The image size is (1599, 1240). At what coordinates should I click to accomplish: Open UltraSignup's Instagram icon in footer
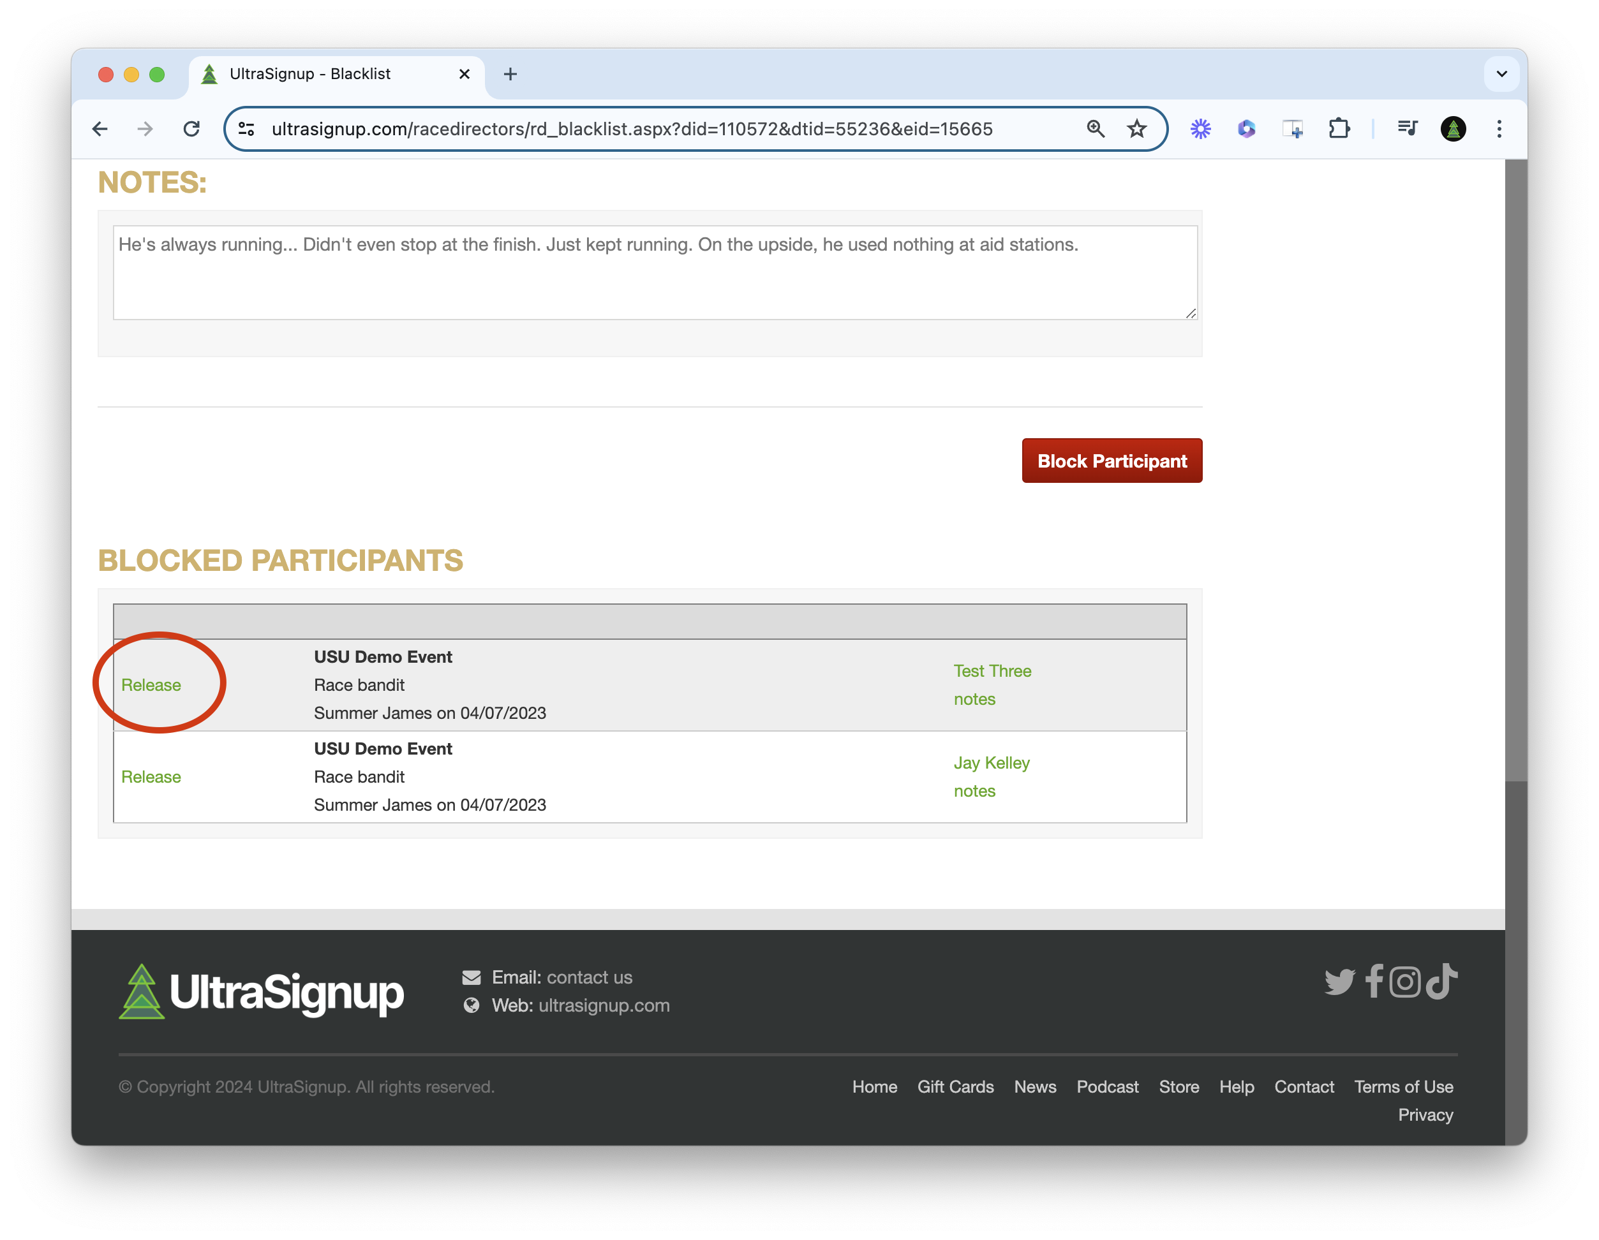point(1406,983)
